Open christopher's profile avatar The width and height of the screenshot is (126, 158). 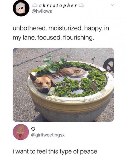[21, 9]
